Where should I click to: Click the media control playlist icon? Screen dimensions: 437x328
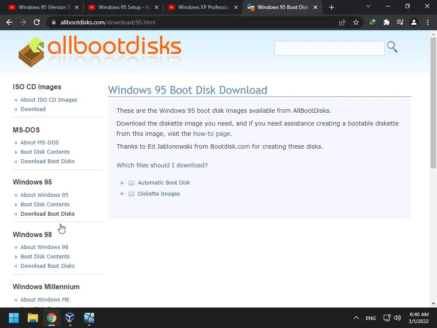pos(400,22)
